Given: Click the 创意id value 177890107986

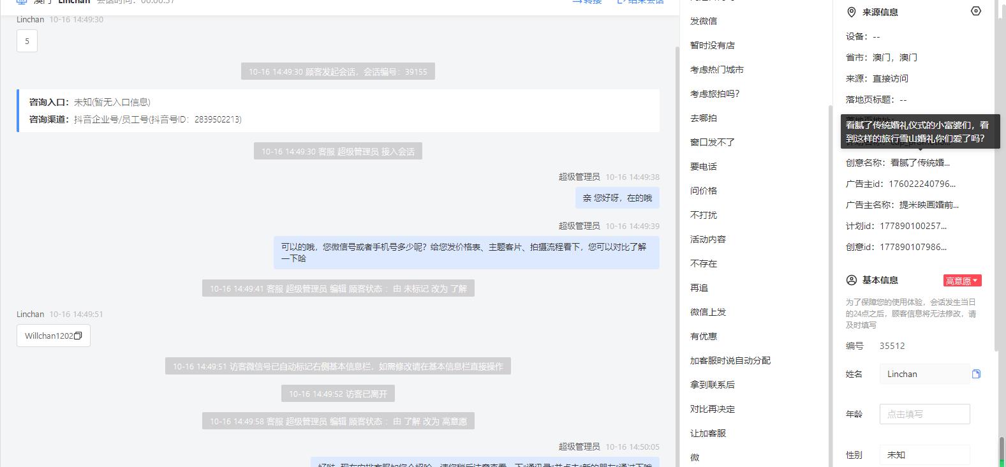Looking at the screenshot, I should click(x=913, y=247).
